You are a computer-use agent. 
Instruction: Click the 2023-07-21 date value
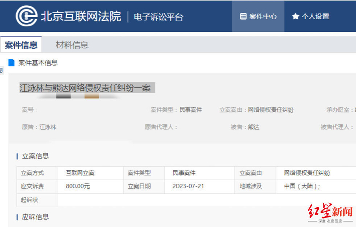tap(189, 186)
